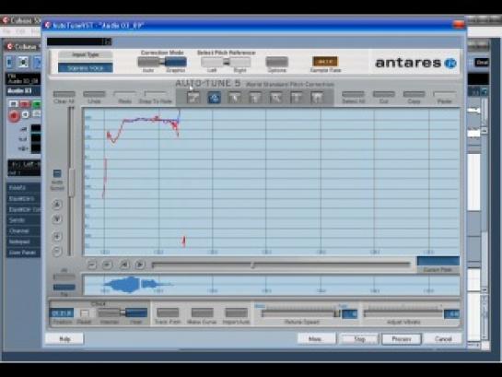The image size is (502, 377).
Task: Open the User Panel tab in Cubase inspector
Action: click(23, 253)
